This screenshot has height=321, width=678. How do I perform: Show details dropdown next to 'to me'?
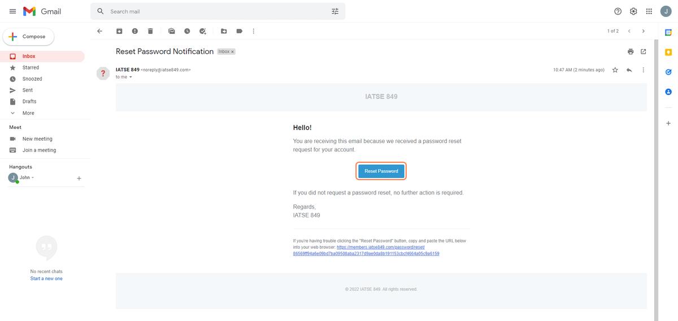click(131, 77)
